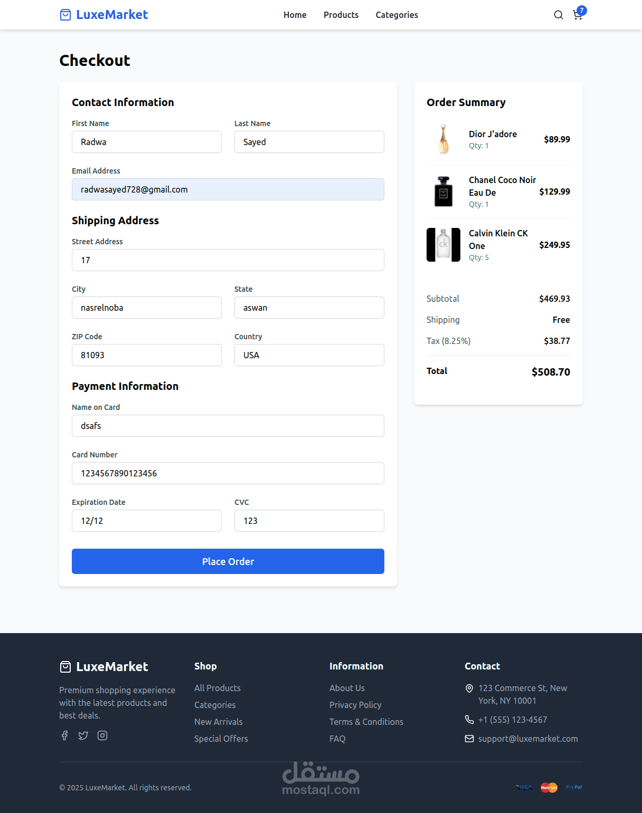
Task: Focus the Last Name field containing Sayed
Action: [x=309, y=142]
